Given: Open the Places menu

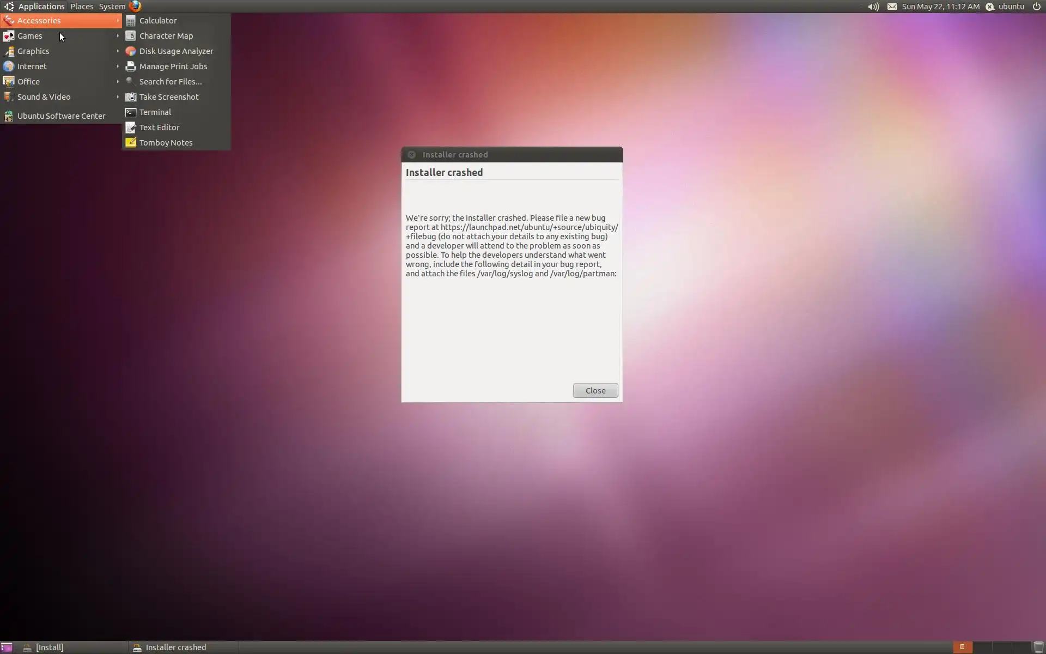Looking at the screenshot, I should 82,7.
